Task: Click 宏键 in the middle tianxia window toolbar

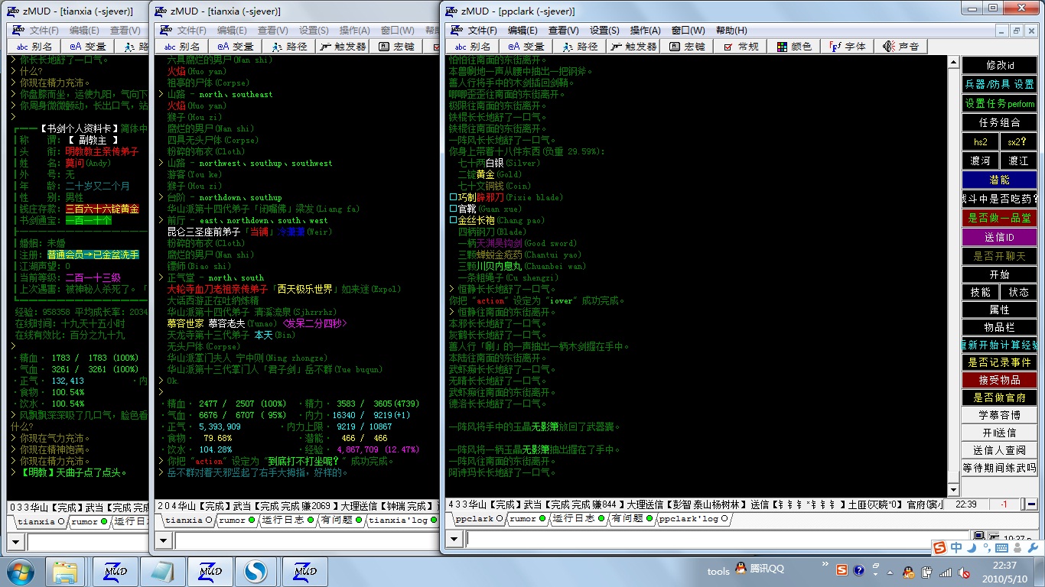Action: pos(397,47)
